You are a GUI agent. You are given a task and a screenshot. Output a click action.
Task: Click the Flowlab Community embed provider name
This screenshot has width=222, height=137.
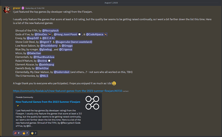click(24, 97)
